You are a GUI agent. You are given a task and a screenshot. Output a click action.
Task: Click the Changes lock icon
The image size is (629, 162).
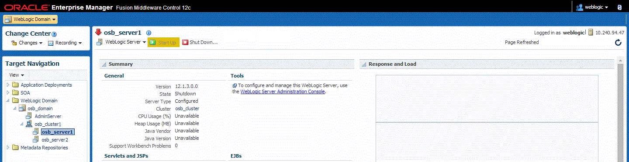tap(14, 43)
